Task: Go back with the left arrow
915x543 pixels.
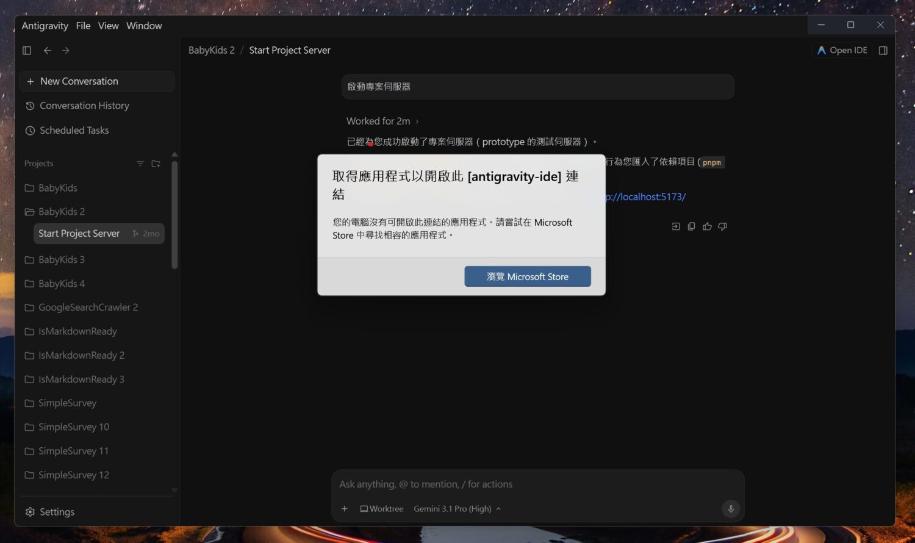Action: pyautogui.click(x=48, y=51)
